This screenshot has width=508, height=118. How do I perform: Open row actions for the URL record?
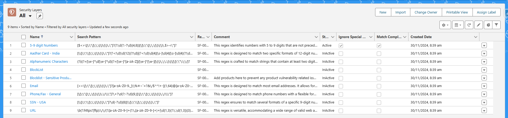tap(484, 111)
